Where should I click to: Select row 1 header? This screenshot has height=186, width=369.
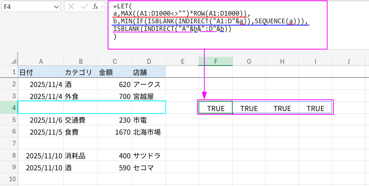click(x=9, y=72)
